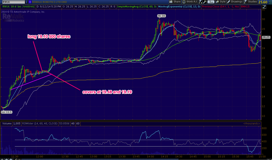Click the Hi: 30 price bubble
Screen dimensions: 272x160
click(161, 16)
